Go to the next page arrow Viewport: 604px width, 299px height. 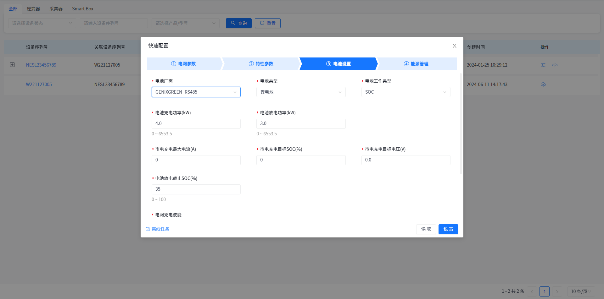[x=557, y=291]
